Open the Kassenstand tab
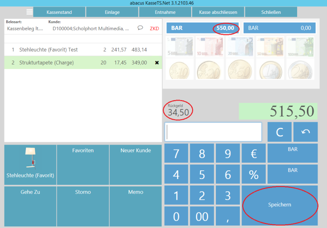Screen dimensions: 327x228 59,12
